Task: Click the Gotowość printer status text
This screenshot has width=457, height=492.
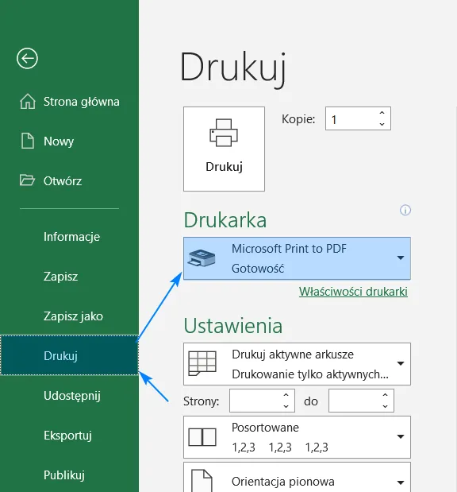Action: point(258,269)
